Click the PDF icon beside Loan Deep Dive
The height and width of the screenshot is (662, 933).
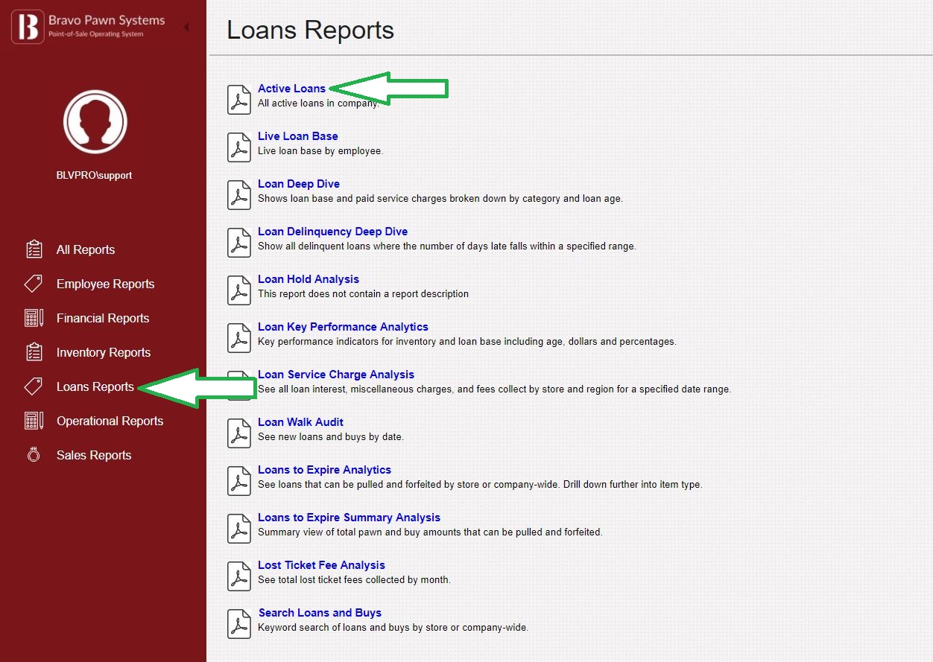(x=239, y=195)
